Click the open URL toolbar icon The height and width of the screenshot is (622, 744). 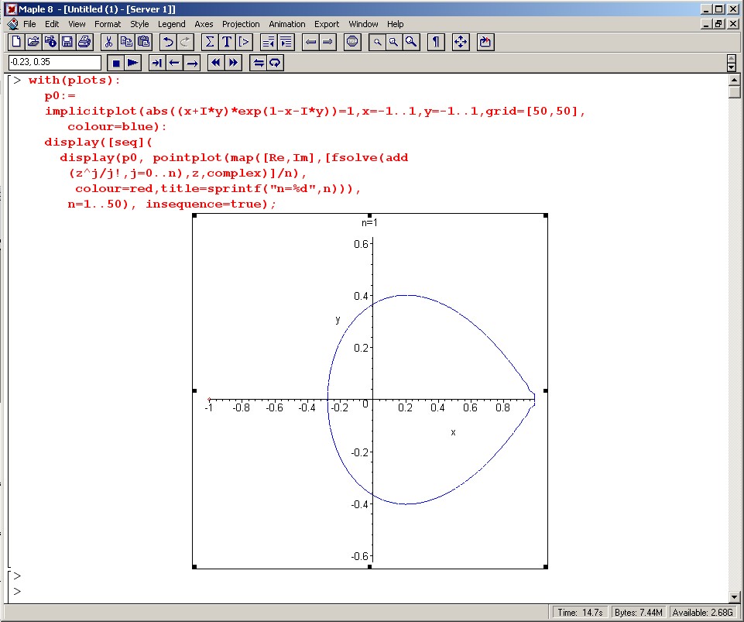click(50, 43)
